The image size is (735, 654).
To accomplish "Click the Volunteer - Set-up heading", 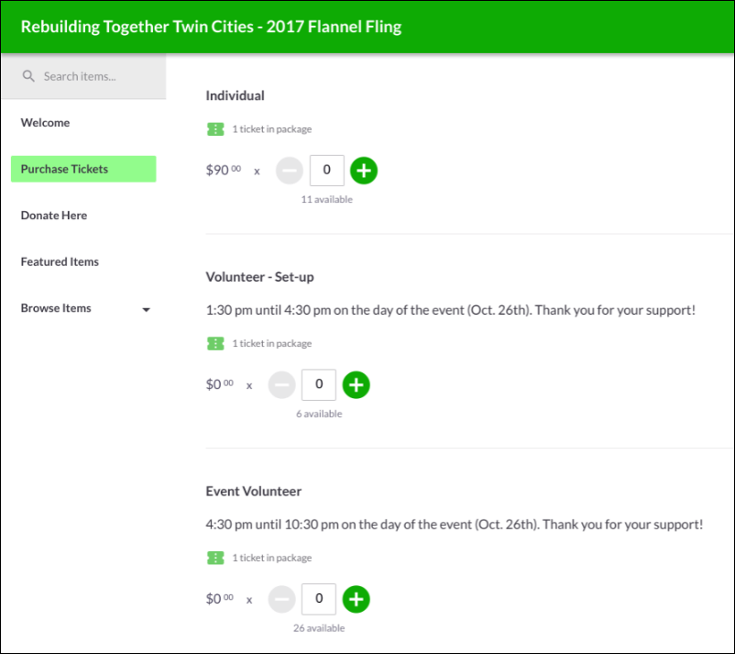I will point(259,277).
